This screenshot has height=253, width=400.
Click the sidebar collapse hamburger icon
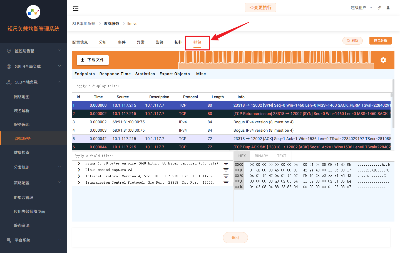tap(76, 8)
